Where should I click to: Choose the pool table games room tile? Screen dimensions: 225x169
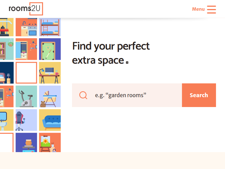[50, 49]
